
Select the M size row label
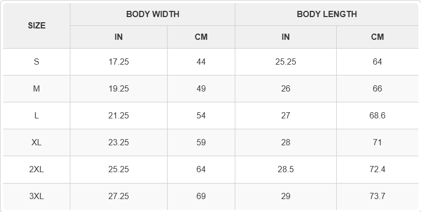[x=37, y=88]
